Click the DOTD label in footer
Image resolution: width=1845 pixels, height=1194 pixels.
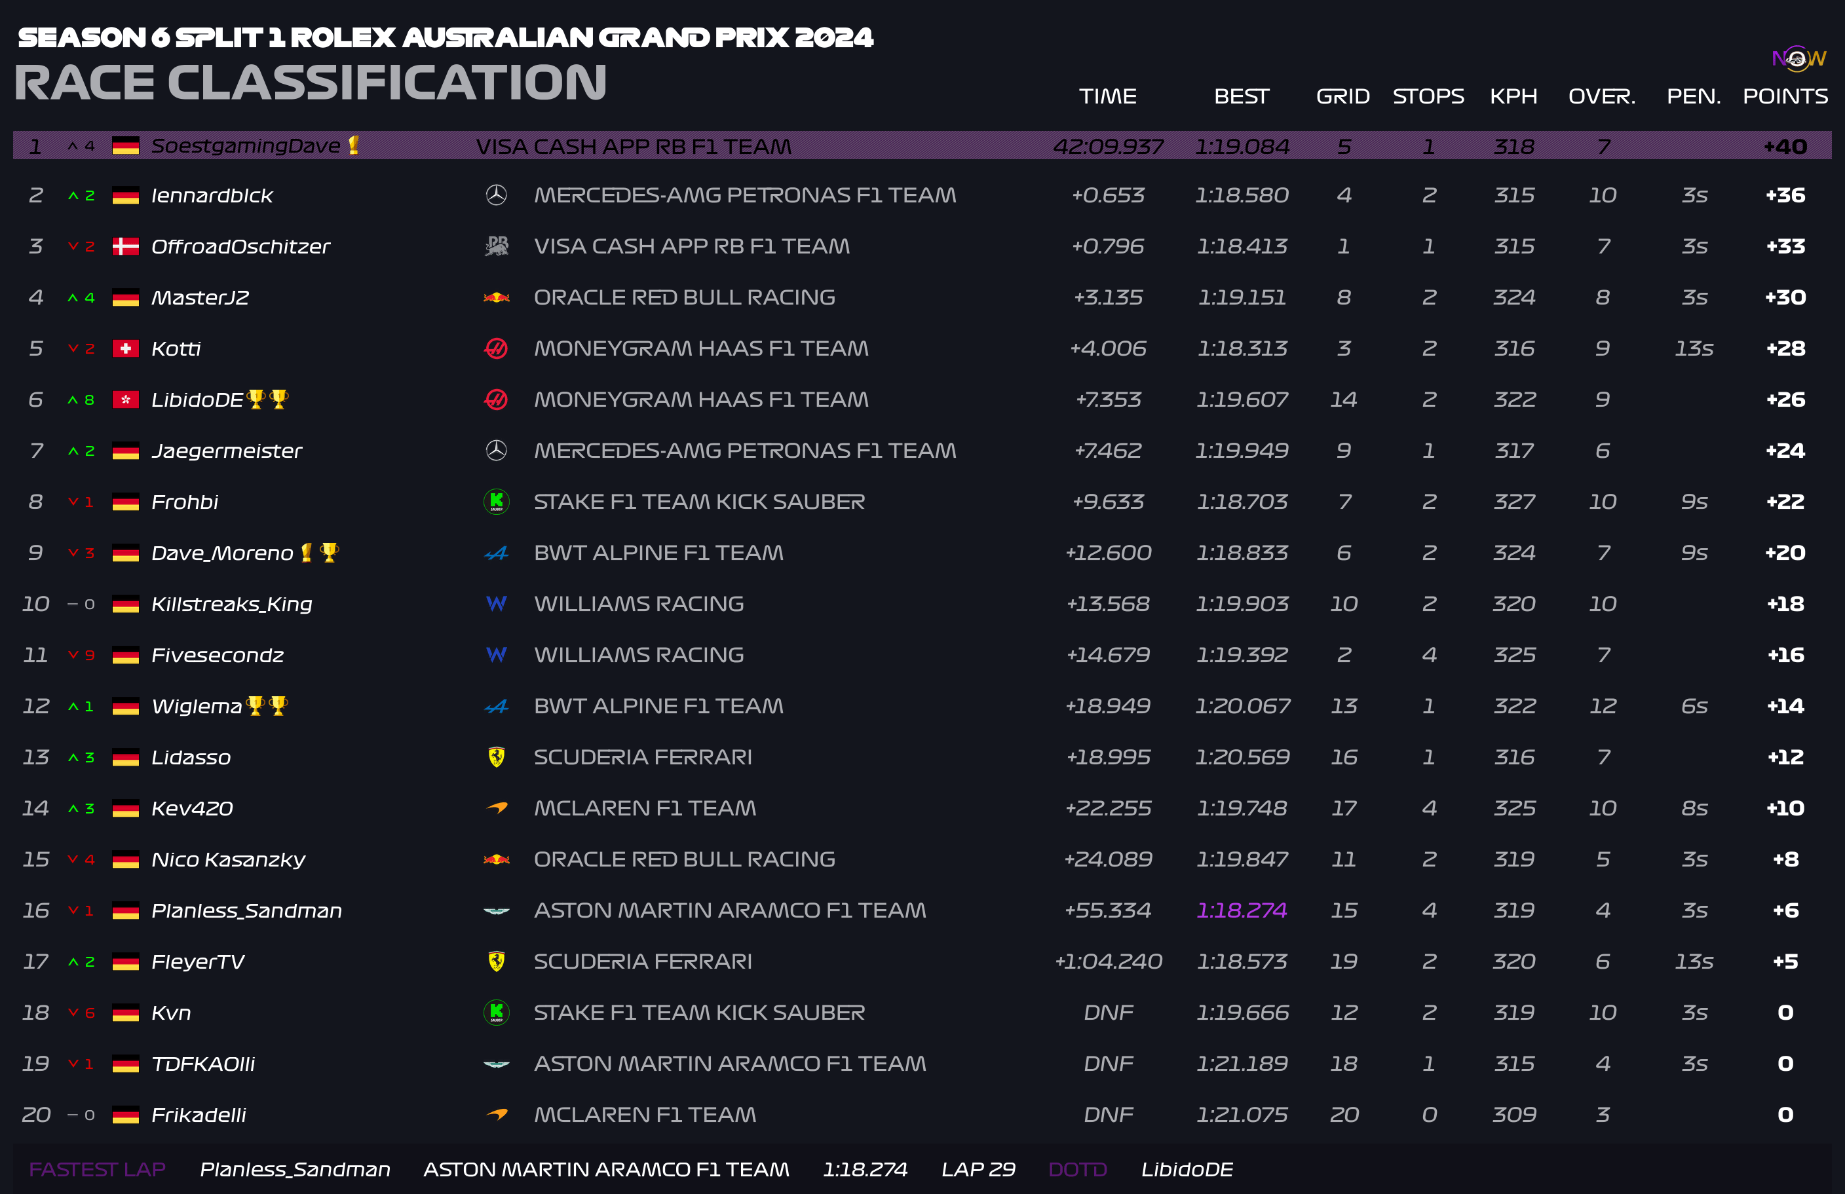(1078, 1169)
